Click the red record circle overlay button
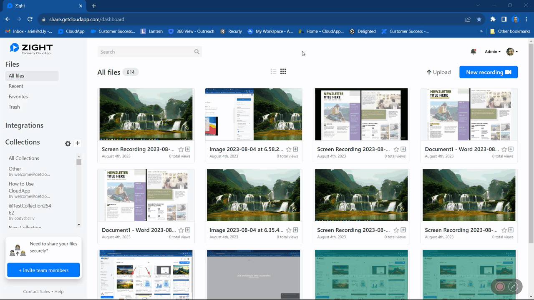The width and height of the screenshot is (534, 300). (x=500, y=287)
